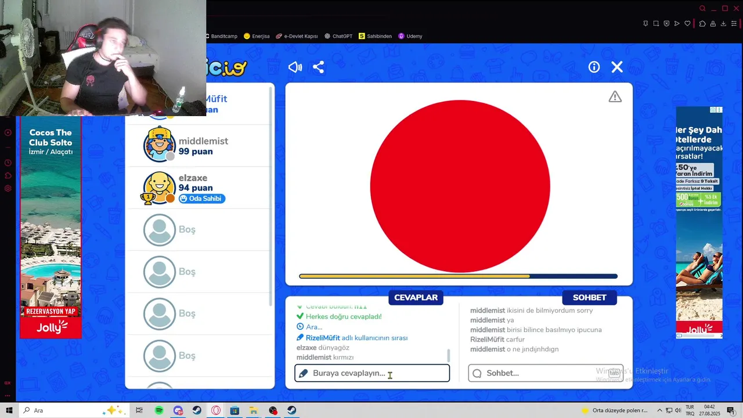The image size is (743, 418).
Task: Open File Explorer from the taskbar
Action: pos(254,410)
